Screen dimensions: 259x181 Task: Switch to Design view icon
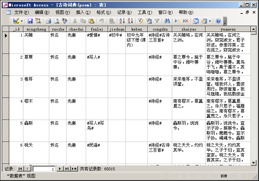tap(16, 21)
